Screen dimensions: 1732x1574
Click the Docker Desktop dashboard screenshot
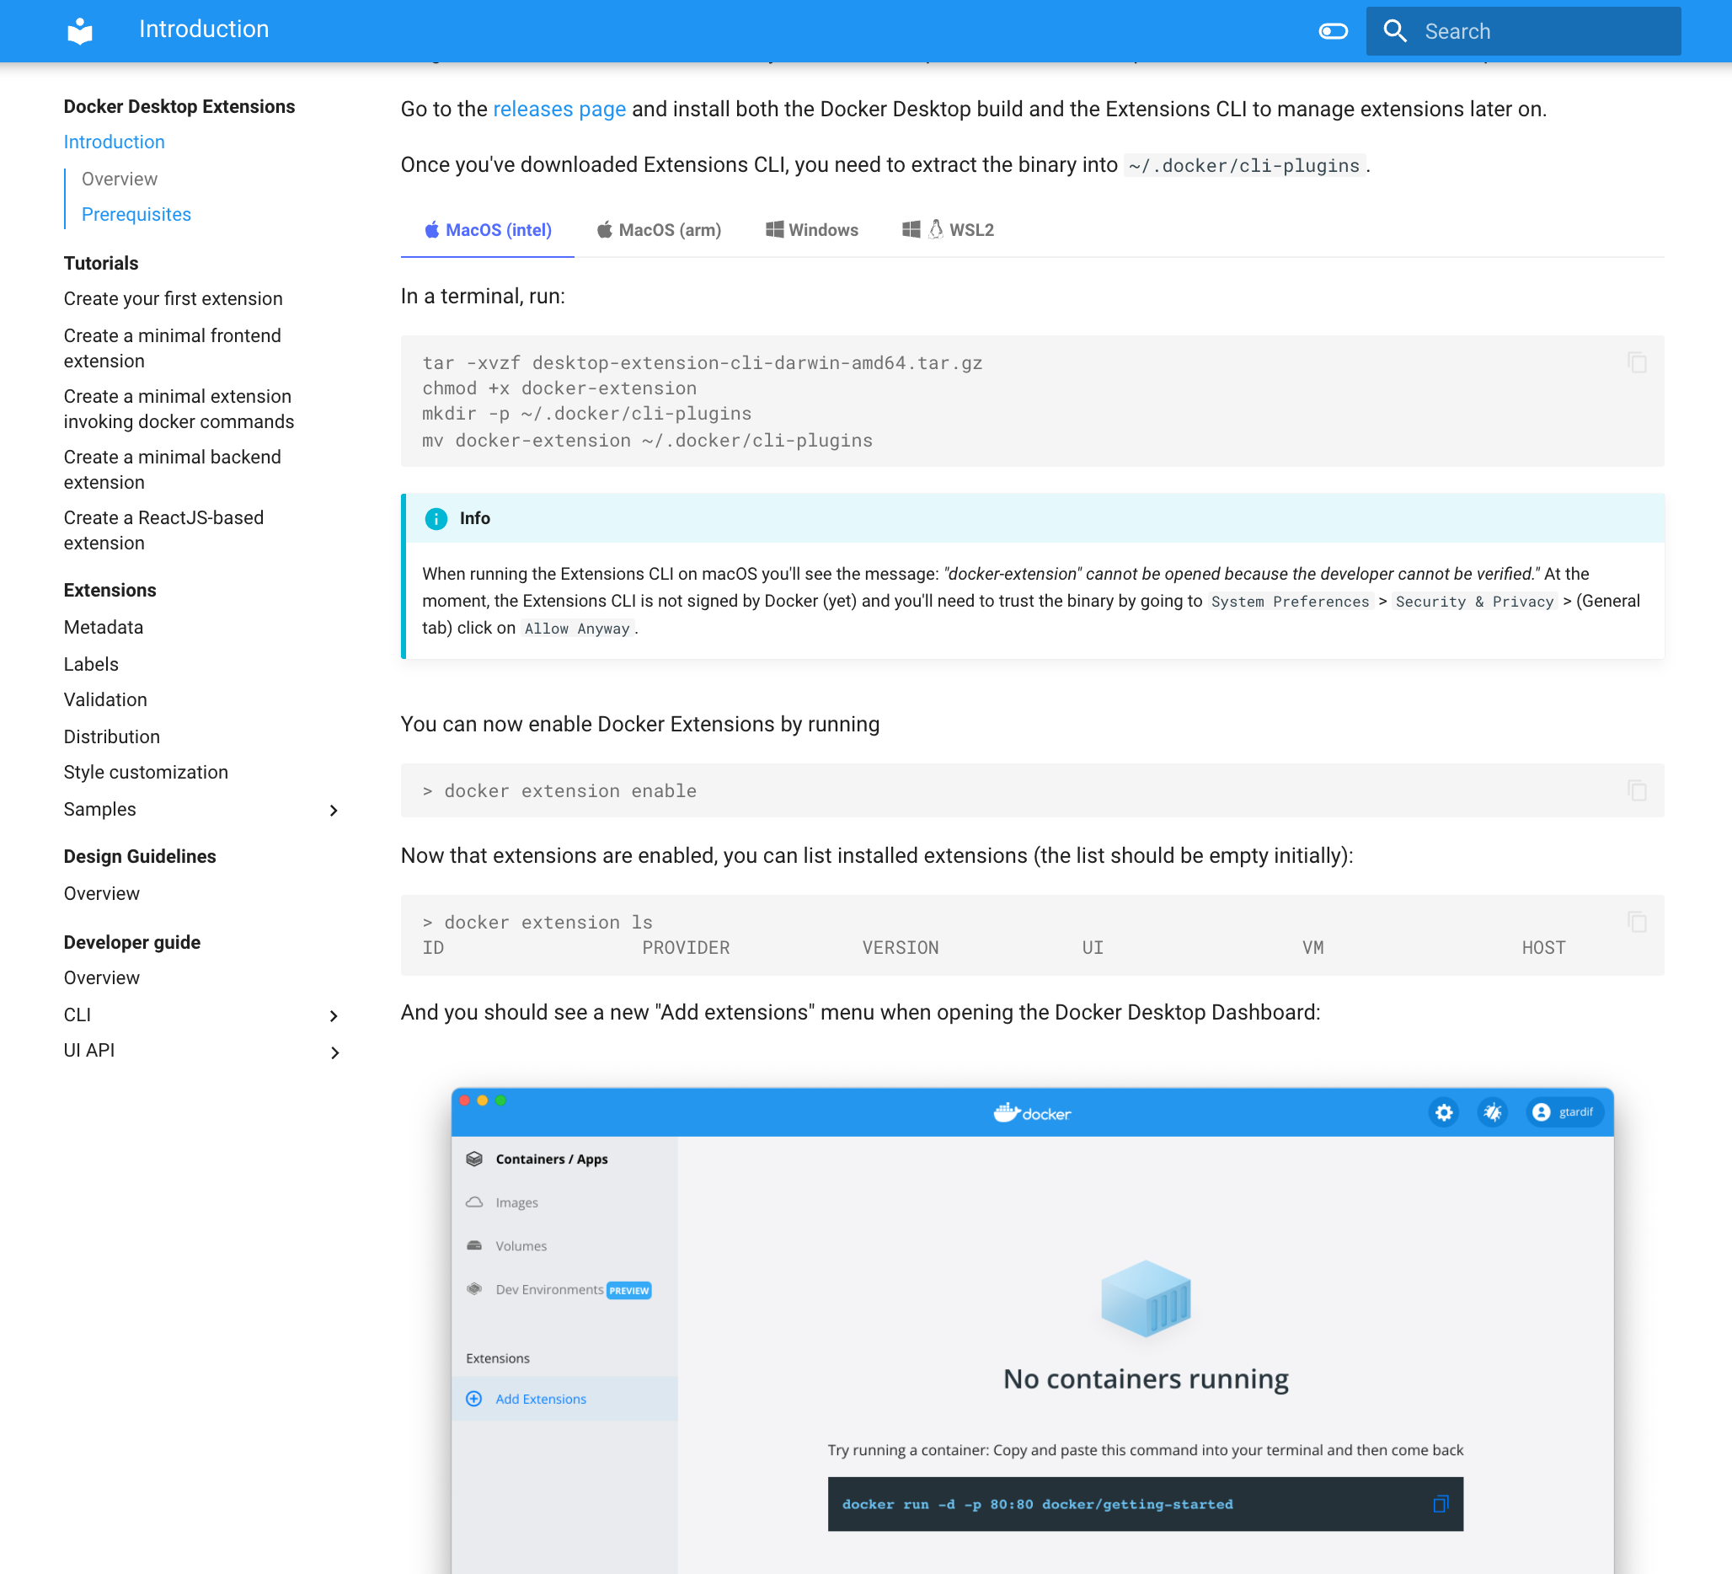(1032, 1330)
